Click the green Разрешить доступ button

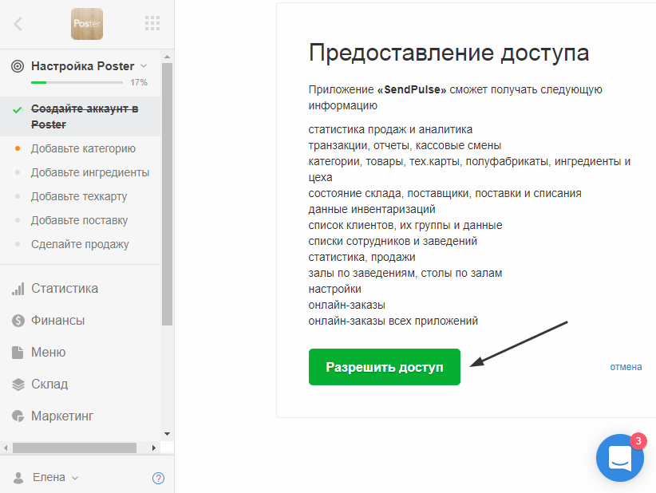pos(385,367)
